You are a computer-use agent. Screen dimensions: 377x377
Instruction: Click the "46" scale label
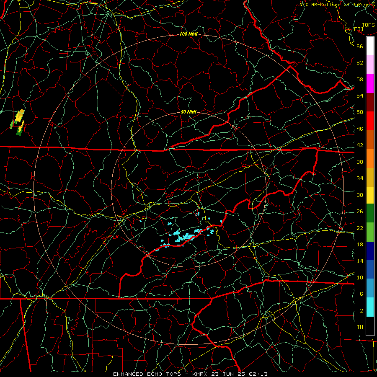(360, 129)
